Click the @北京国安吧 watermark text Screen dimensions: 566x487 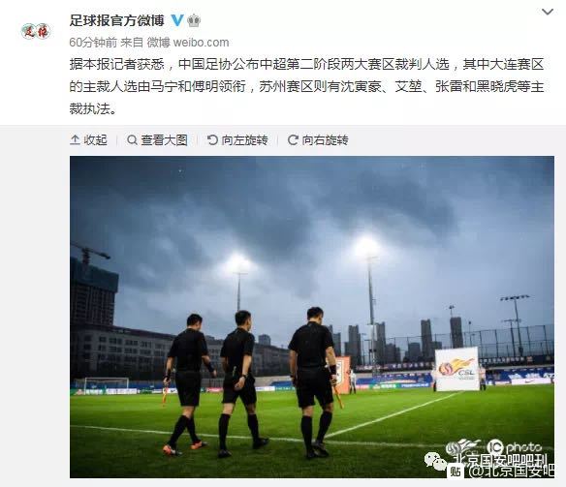(510, 472)
